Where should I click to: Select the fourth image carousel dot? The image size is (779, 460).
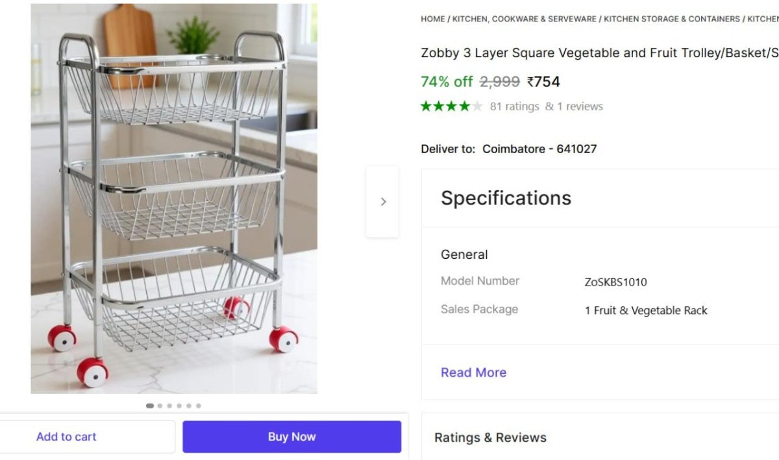[179, 406]
